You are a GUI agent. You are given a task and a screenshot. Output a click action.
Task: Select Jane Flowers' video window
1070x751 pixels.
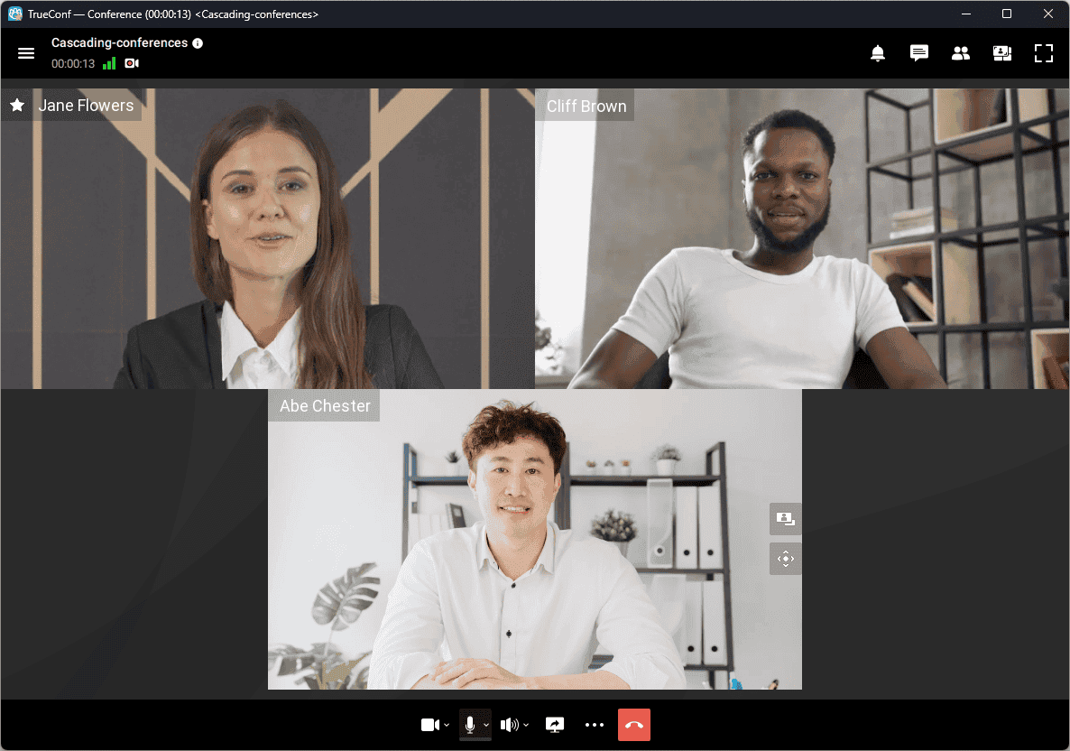[x=267, y=239]
